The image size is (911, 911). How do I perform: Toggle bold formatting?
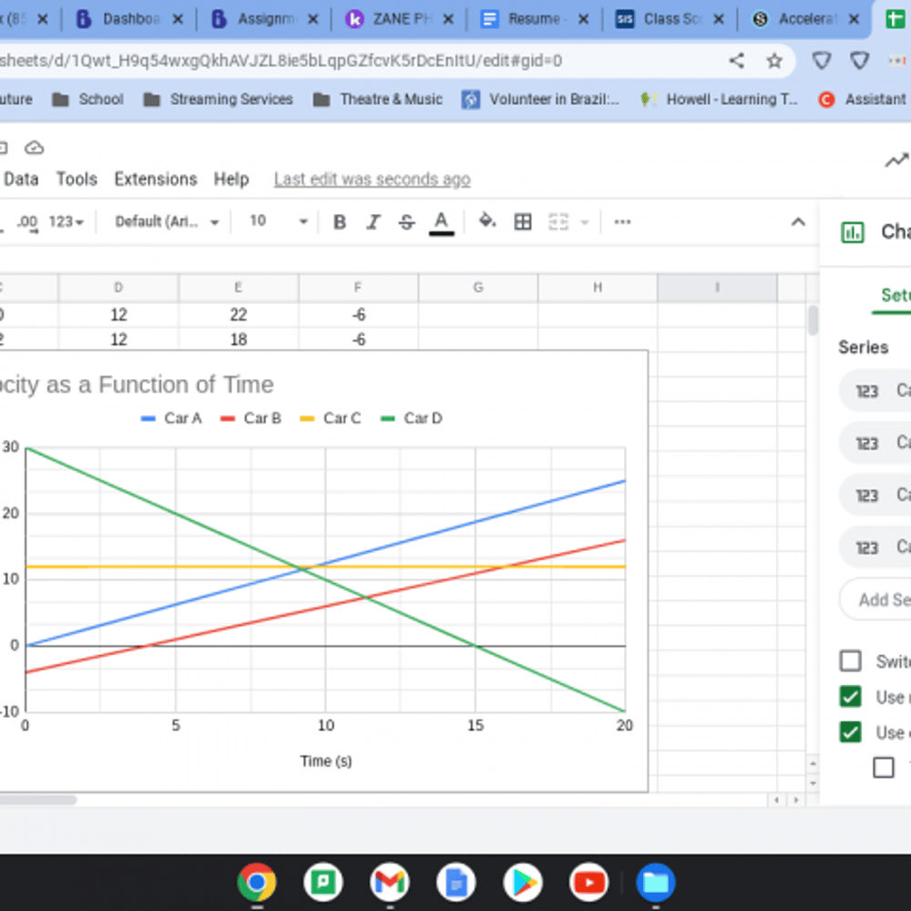(x=339, y=222)
